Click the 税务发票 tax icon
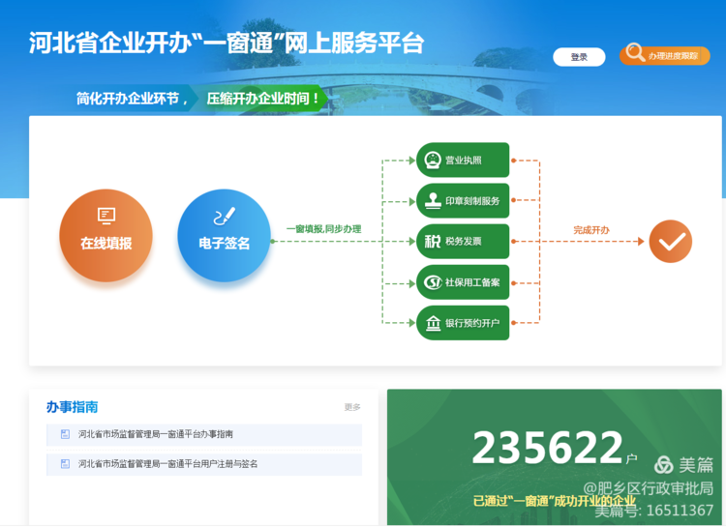 click(x=432, y=241)
